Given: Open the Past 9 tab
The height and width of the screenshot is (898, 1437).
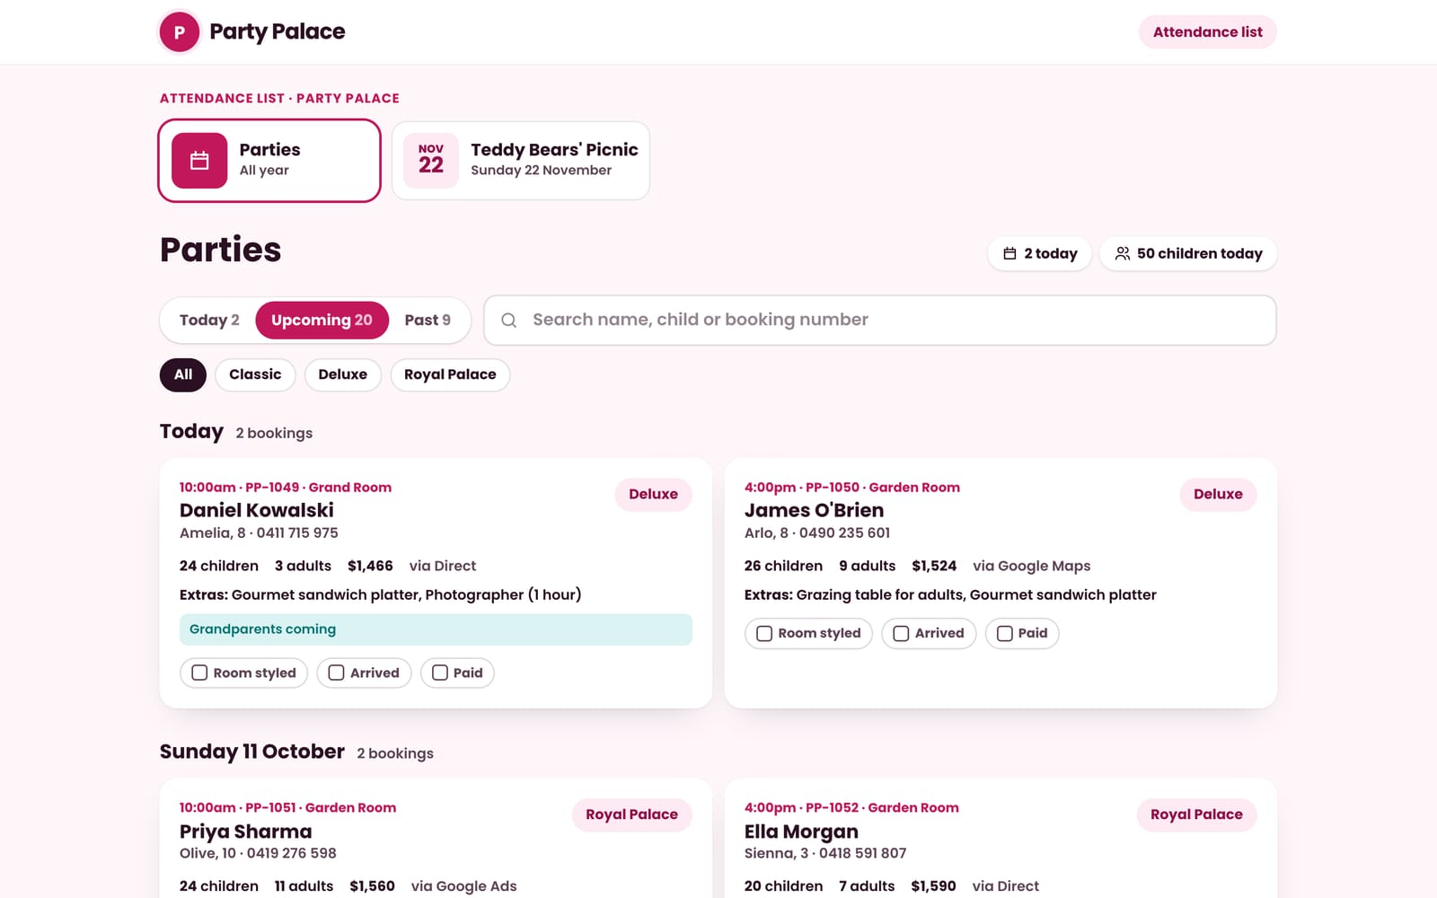Looking at the screenshot, I should pos(428,321).
